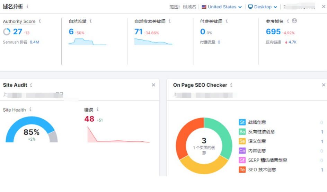Click the globe icon beside 参考域名
Screen dimensions: 327x192
294,21
